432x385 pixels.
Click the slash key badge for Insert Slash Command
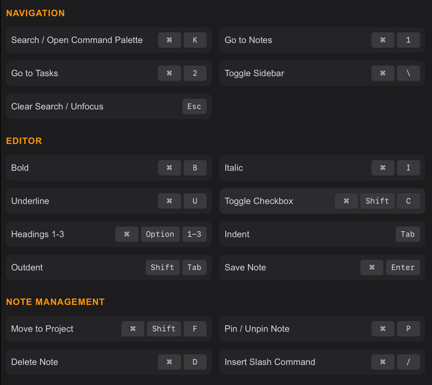coord(408,362)
